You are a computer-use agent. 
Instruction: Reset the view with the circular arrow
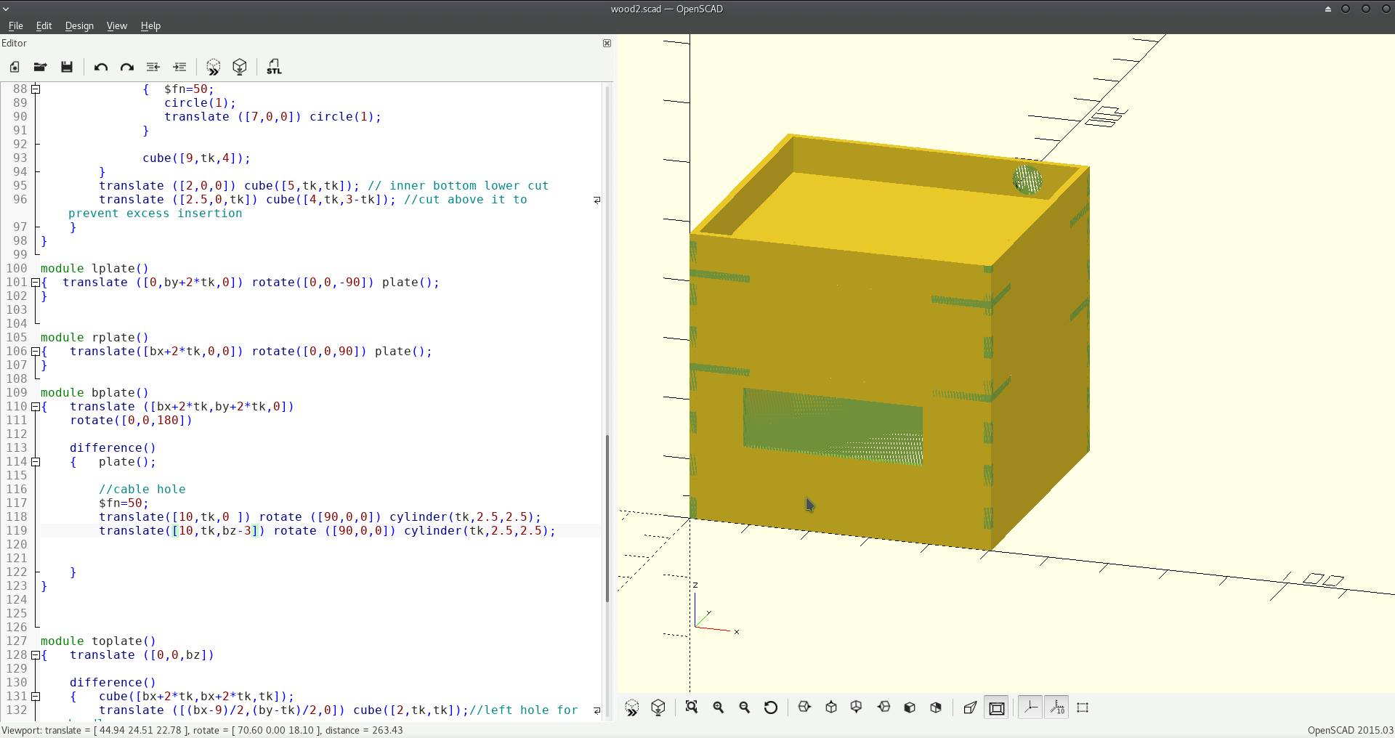pyautogui.click(x=771, y=707)
